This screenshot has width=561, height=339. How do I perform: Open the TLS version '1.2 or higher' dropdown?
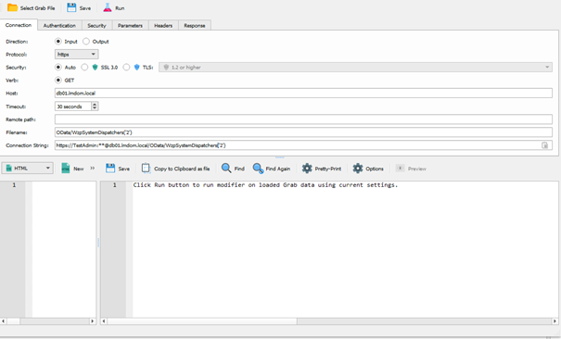pyautogui.click(x=356, y=68)
